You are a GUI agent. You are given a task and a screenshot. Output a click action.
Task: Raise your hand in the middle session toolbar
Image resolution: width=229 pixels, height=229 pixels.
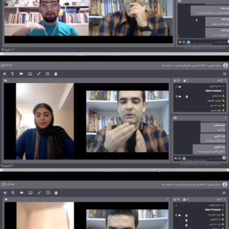pyautogui.click(x=56, y=74)
